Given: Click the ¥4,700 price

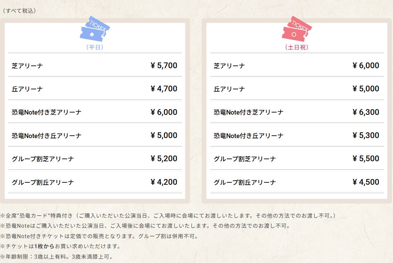Looking at the screenshot, I should coord(164,89).
